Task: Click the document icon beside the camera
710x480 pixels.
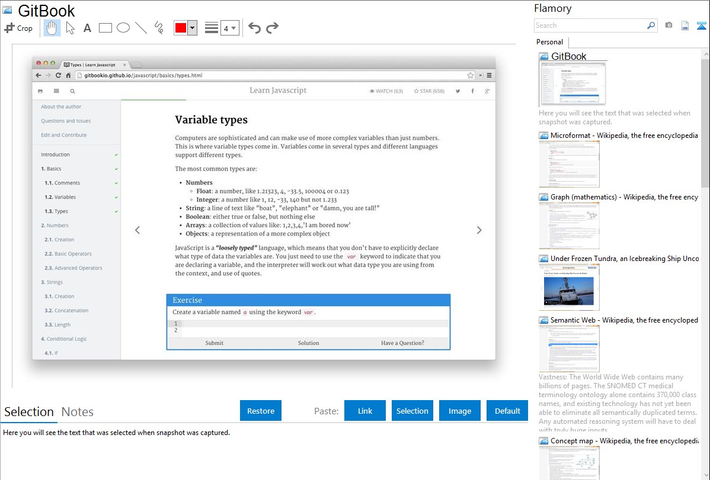Action: point(685,25)
